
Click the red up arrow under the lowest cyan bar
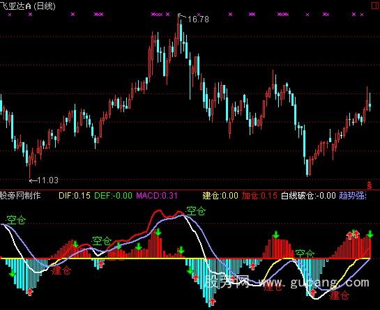[213, 302]
